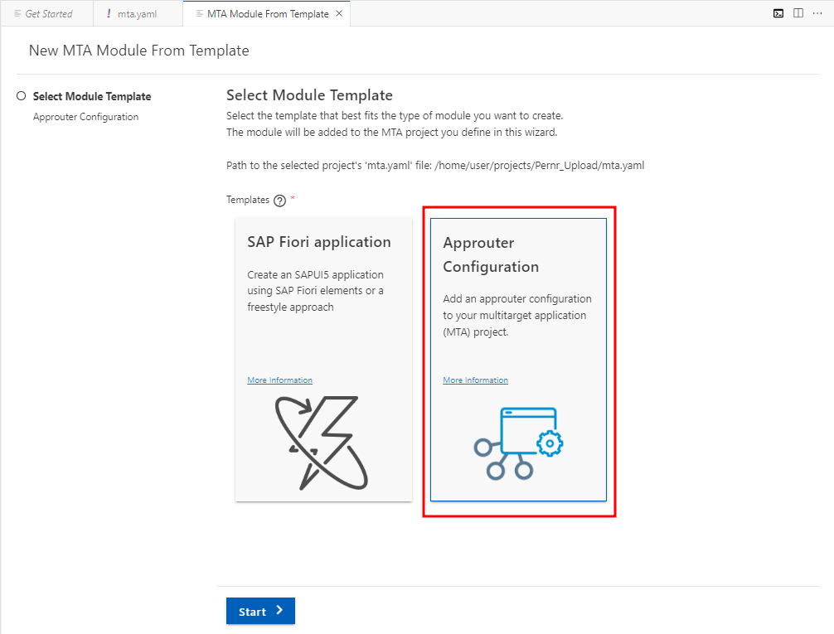
Task: Open More Information link for SAP Fiori application
Action: [279, 380]
